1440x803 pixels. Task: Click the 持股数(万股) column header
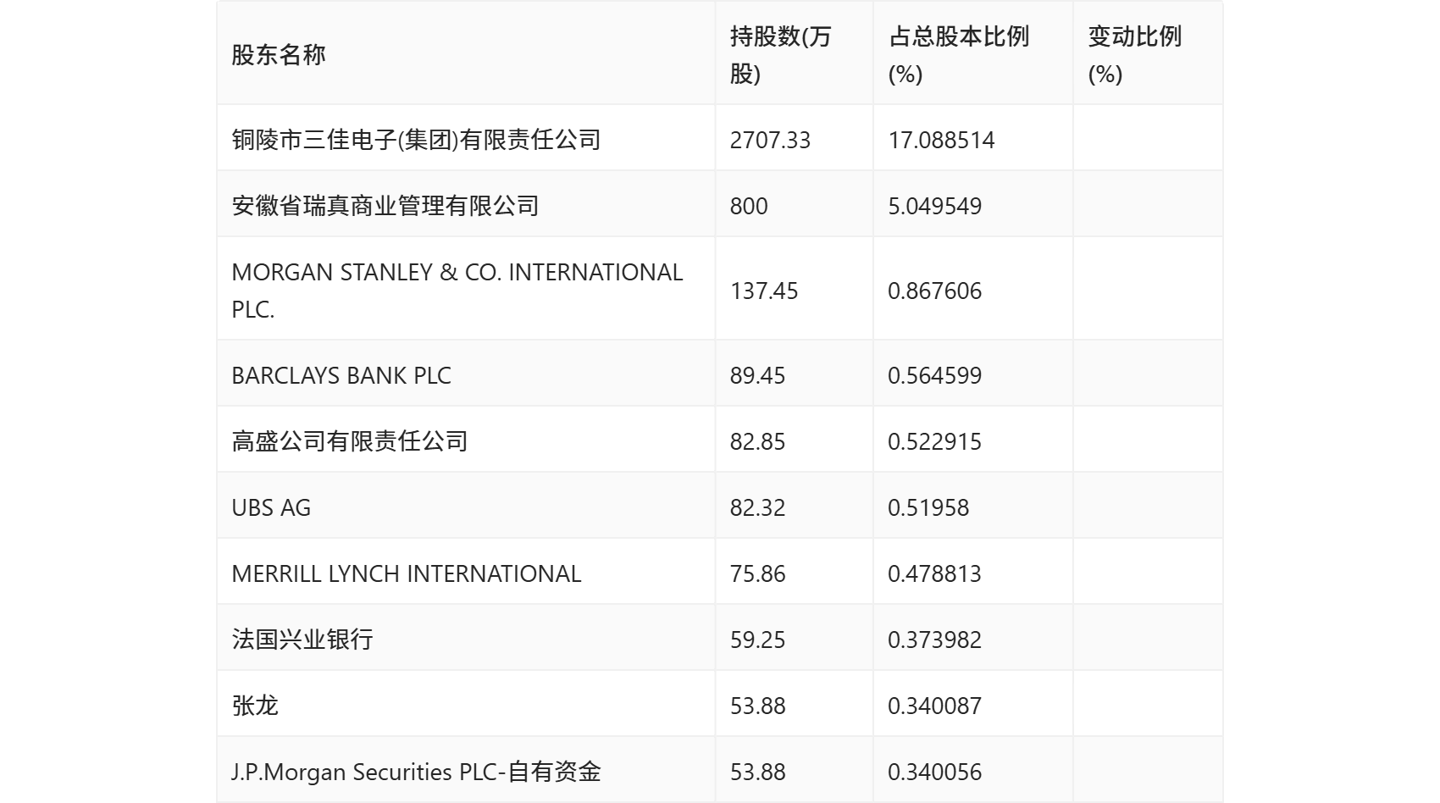coord(780,55)
